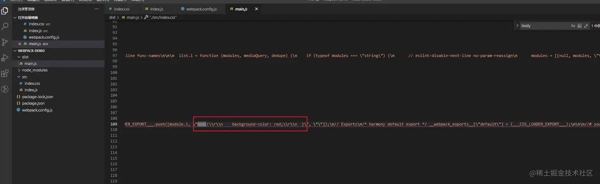Open the Extensions view
The width and height of the screenshot is (600, 184).
[5, 74]
